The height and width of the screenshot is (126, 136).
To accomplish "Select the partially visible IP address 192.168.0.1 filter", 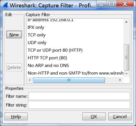I will click(75, 20).
